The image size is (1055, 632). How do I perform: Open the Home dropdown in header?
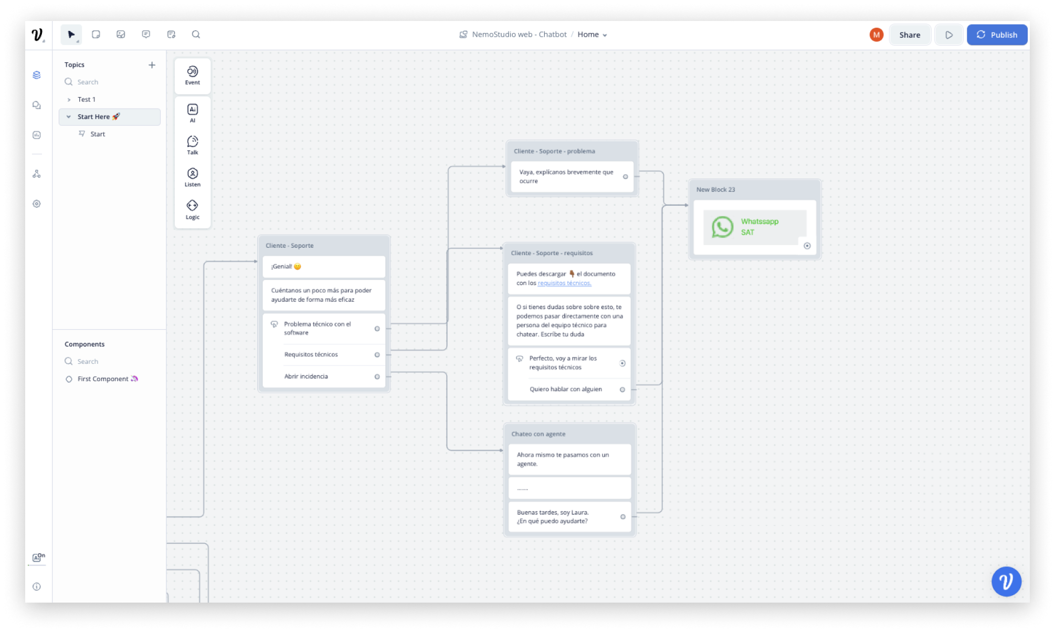[592, 35]
